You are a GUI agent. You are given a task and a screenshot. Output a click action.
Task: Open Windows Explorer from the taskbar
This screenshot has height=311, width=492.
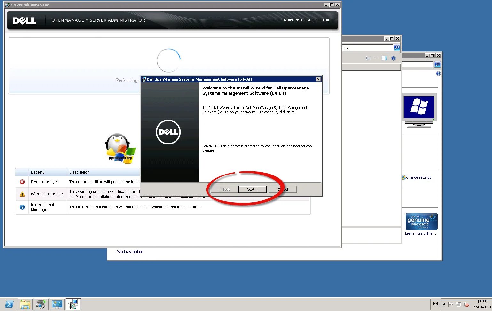click(x=25, y=304)
